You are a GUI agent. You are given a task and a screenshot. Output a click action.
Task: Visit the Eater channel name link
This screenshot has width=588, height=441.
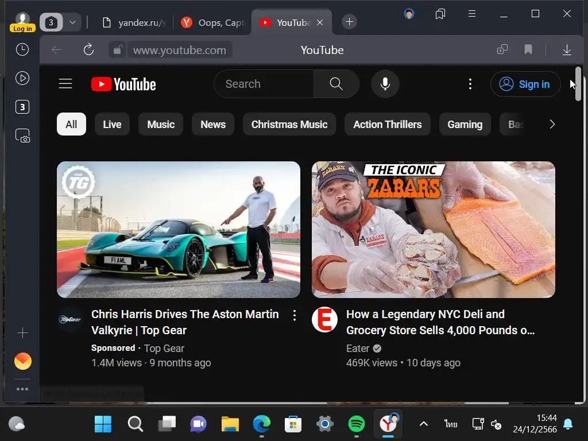click(x=358, y=349)
